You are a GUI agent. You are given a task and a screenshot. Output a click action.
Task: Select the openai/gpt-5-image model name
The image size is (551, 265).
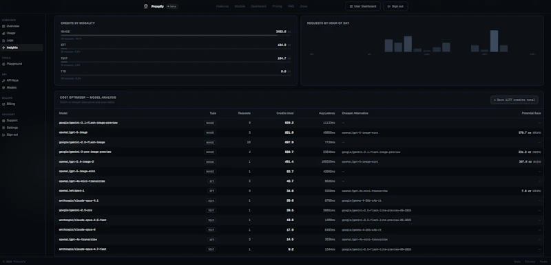click(x=74, y=132)
